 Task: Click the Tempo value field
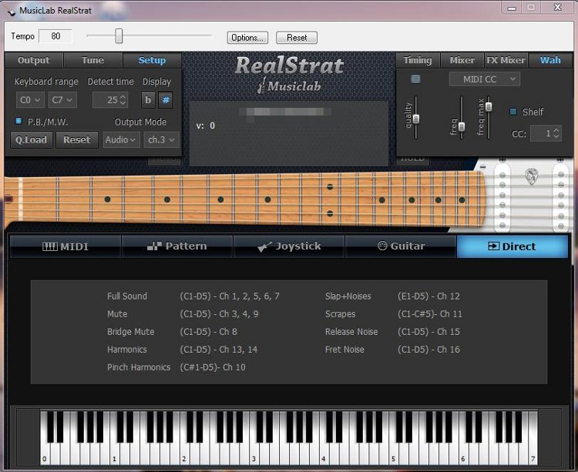55,36
